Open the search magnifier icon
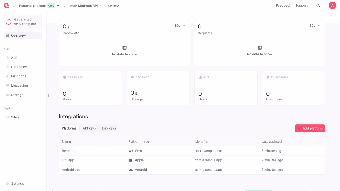Image resolution: width=340 pixels, height=191 pixels. (x=318, y=6)
